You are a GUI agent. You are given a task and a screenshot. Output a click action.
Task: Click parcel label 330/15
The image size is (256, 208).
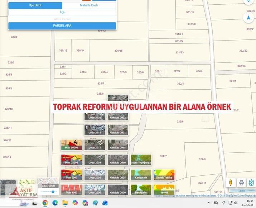pos(119,51)
